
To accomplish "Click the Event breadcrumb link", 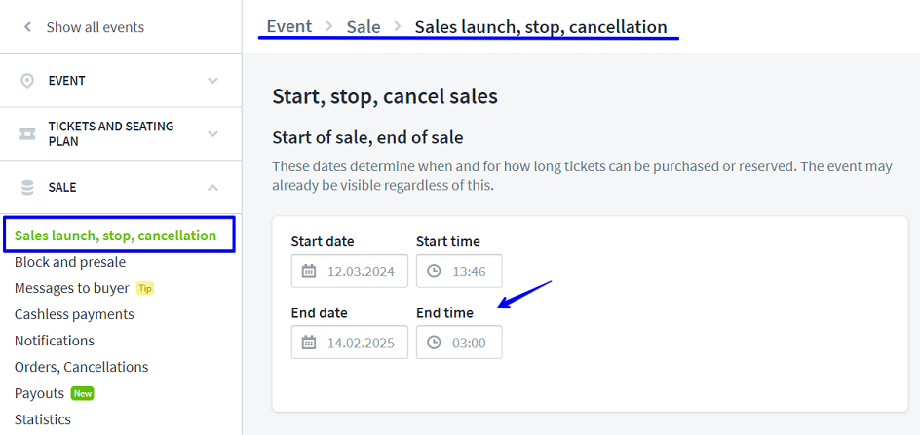I will [288, 27].
